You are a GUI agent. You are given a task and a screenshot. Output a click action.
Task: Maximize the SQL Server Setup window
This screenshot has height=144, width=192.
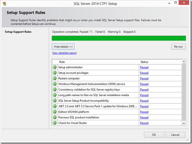(x=175, y=3)
